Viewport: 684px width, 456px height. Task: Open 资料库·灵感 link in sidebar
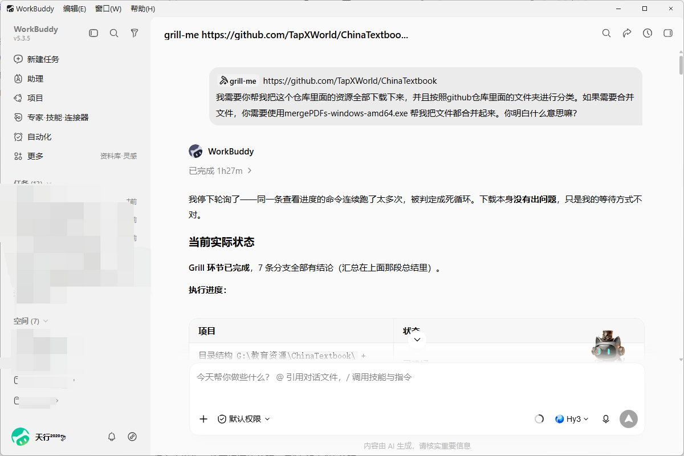(x=119, y=156)
